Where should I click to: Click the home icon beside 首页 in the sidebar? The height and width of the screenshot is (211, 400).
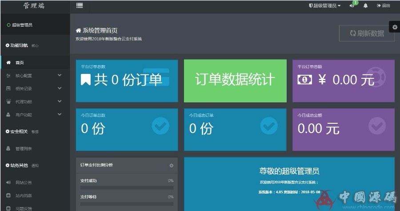pyautogui.click(x=8, y=62)
